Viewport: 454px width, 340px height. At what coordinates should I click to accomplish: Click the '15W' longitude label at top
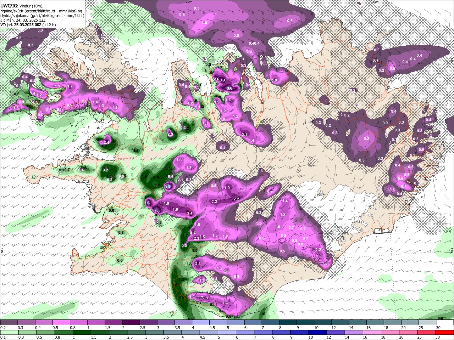click(x=376, y=2)
